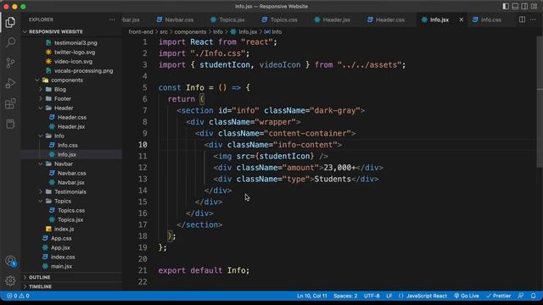Expand the Footer folder
Screen dimensions: 543x305
pos(62,99)
